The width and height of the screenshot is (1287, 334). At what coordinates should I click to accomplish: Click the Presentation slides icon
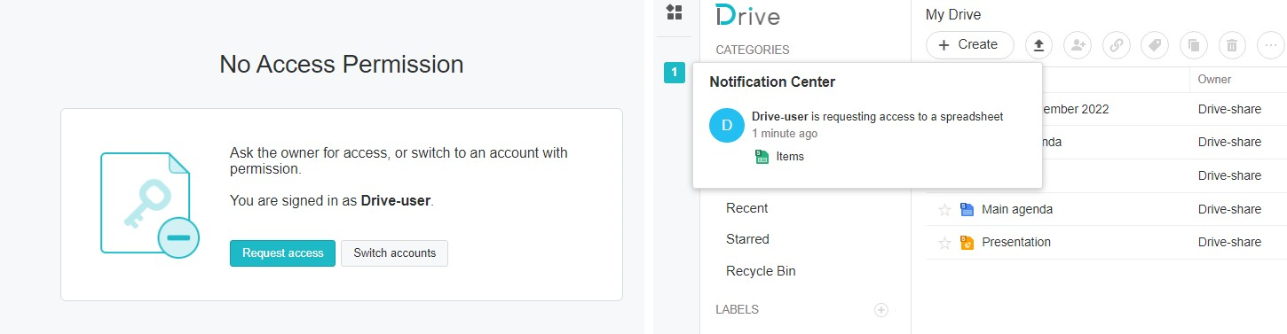967,243
